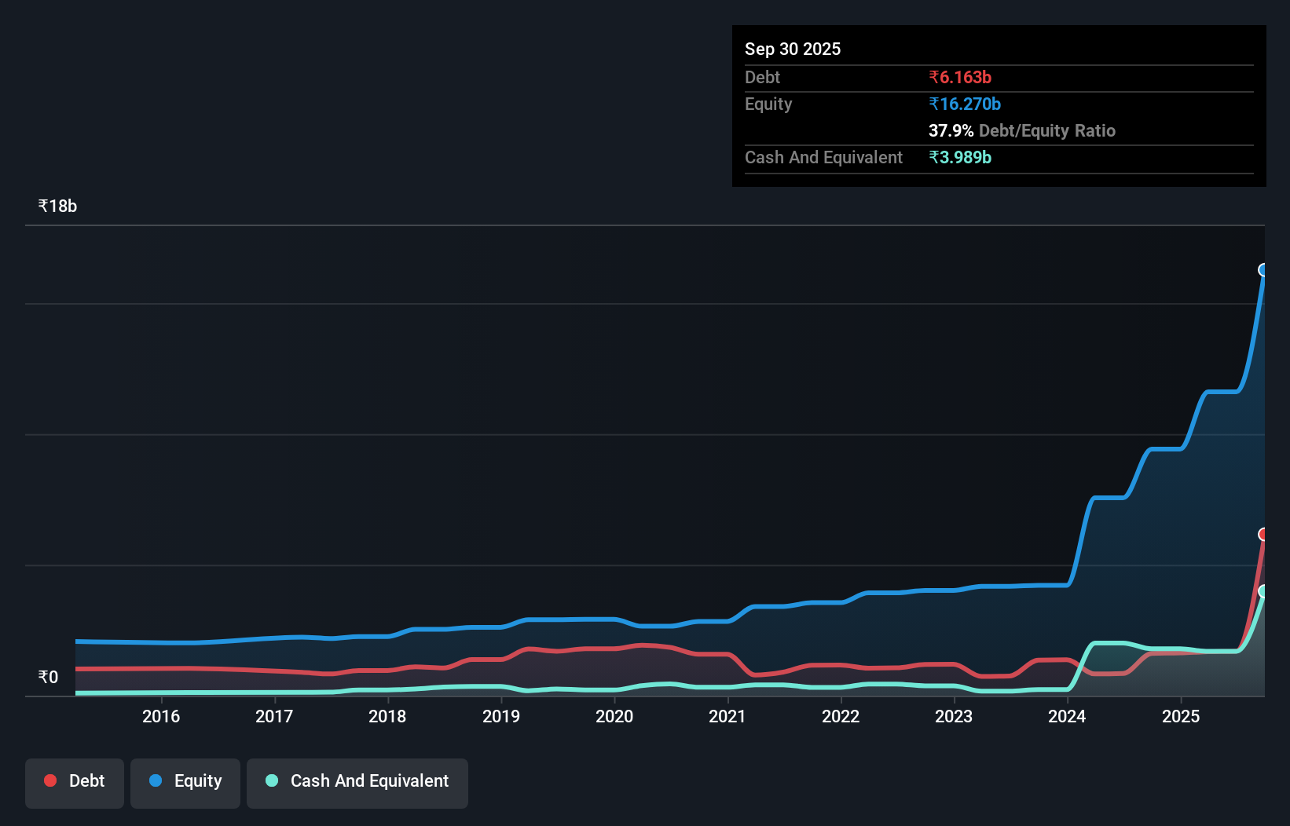Click the ₹18b gridline label
Image resolution: width=1290 pixels, height=826 pixels.
pyautogui.click(x=57, y=205)
